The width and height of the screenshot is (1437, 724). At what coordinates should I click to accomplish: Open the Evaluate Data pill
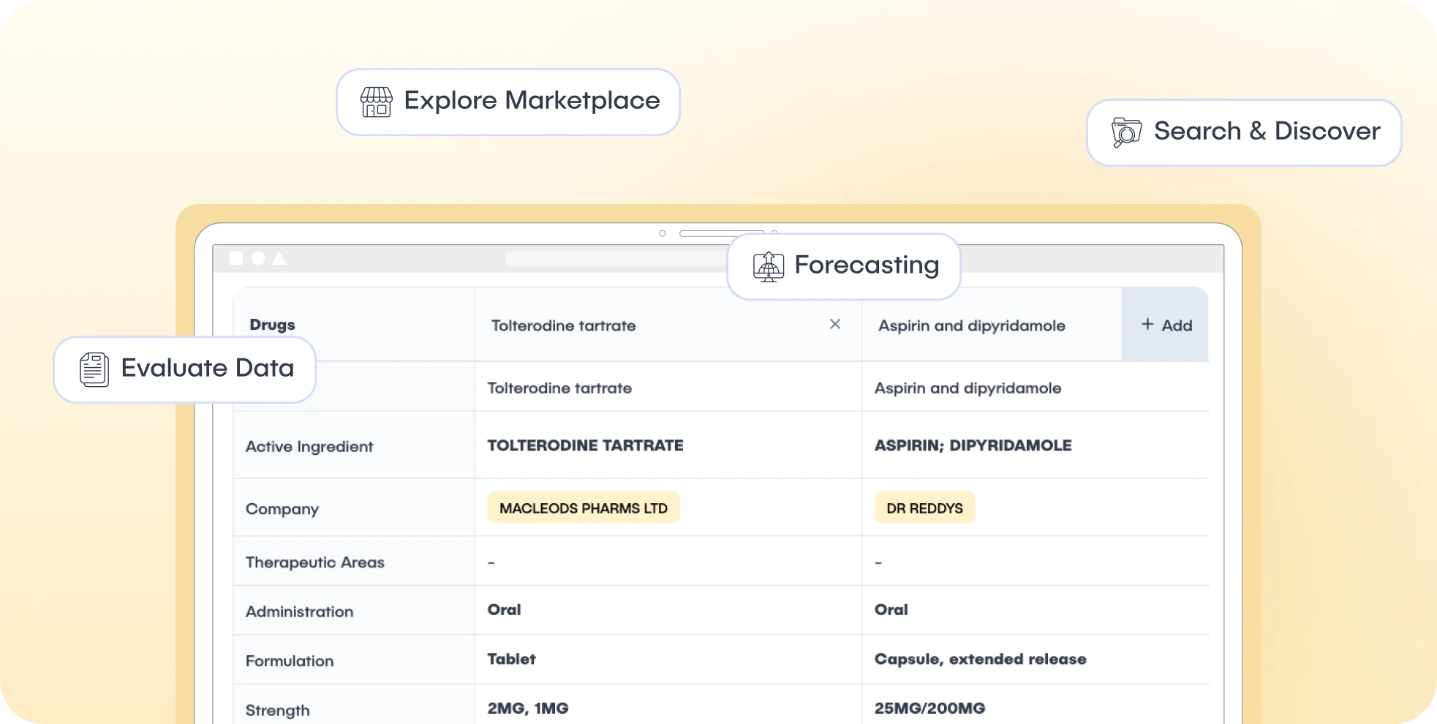(184, 369)
